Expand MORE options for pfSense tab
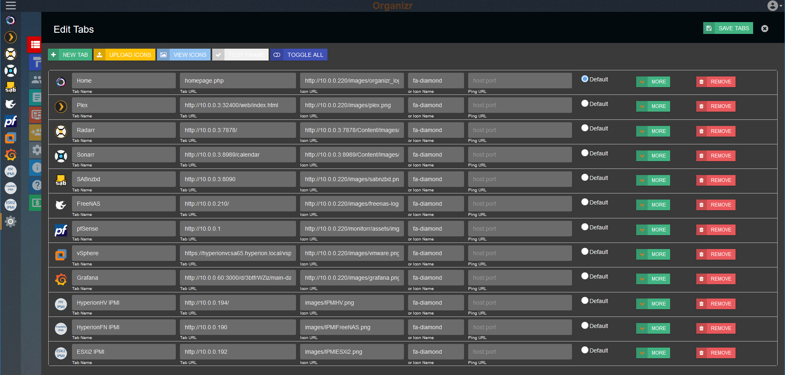 (653, 230)
